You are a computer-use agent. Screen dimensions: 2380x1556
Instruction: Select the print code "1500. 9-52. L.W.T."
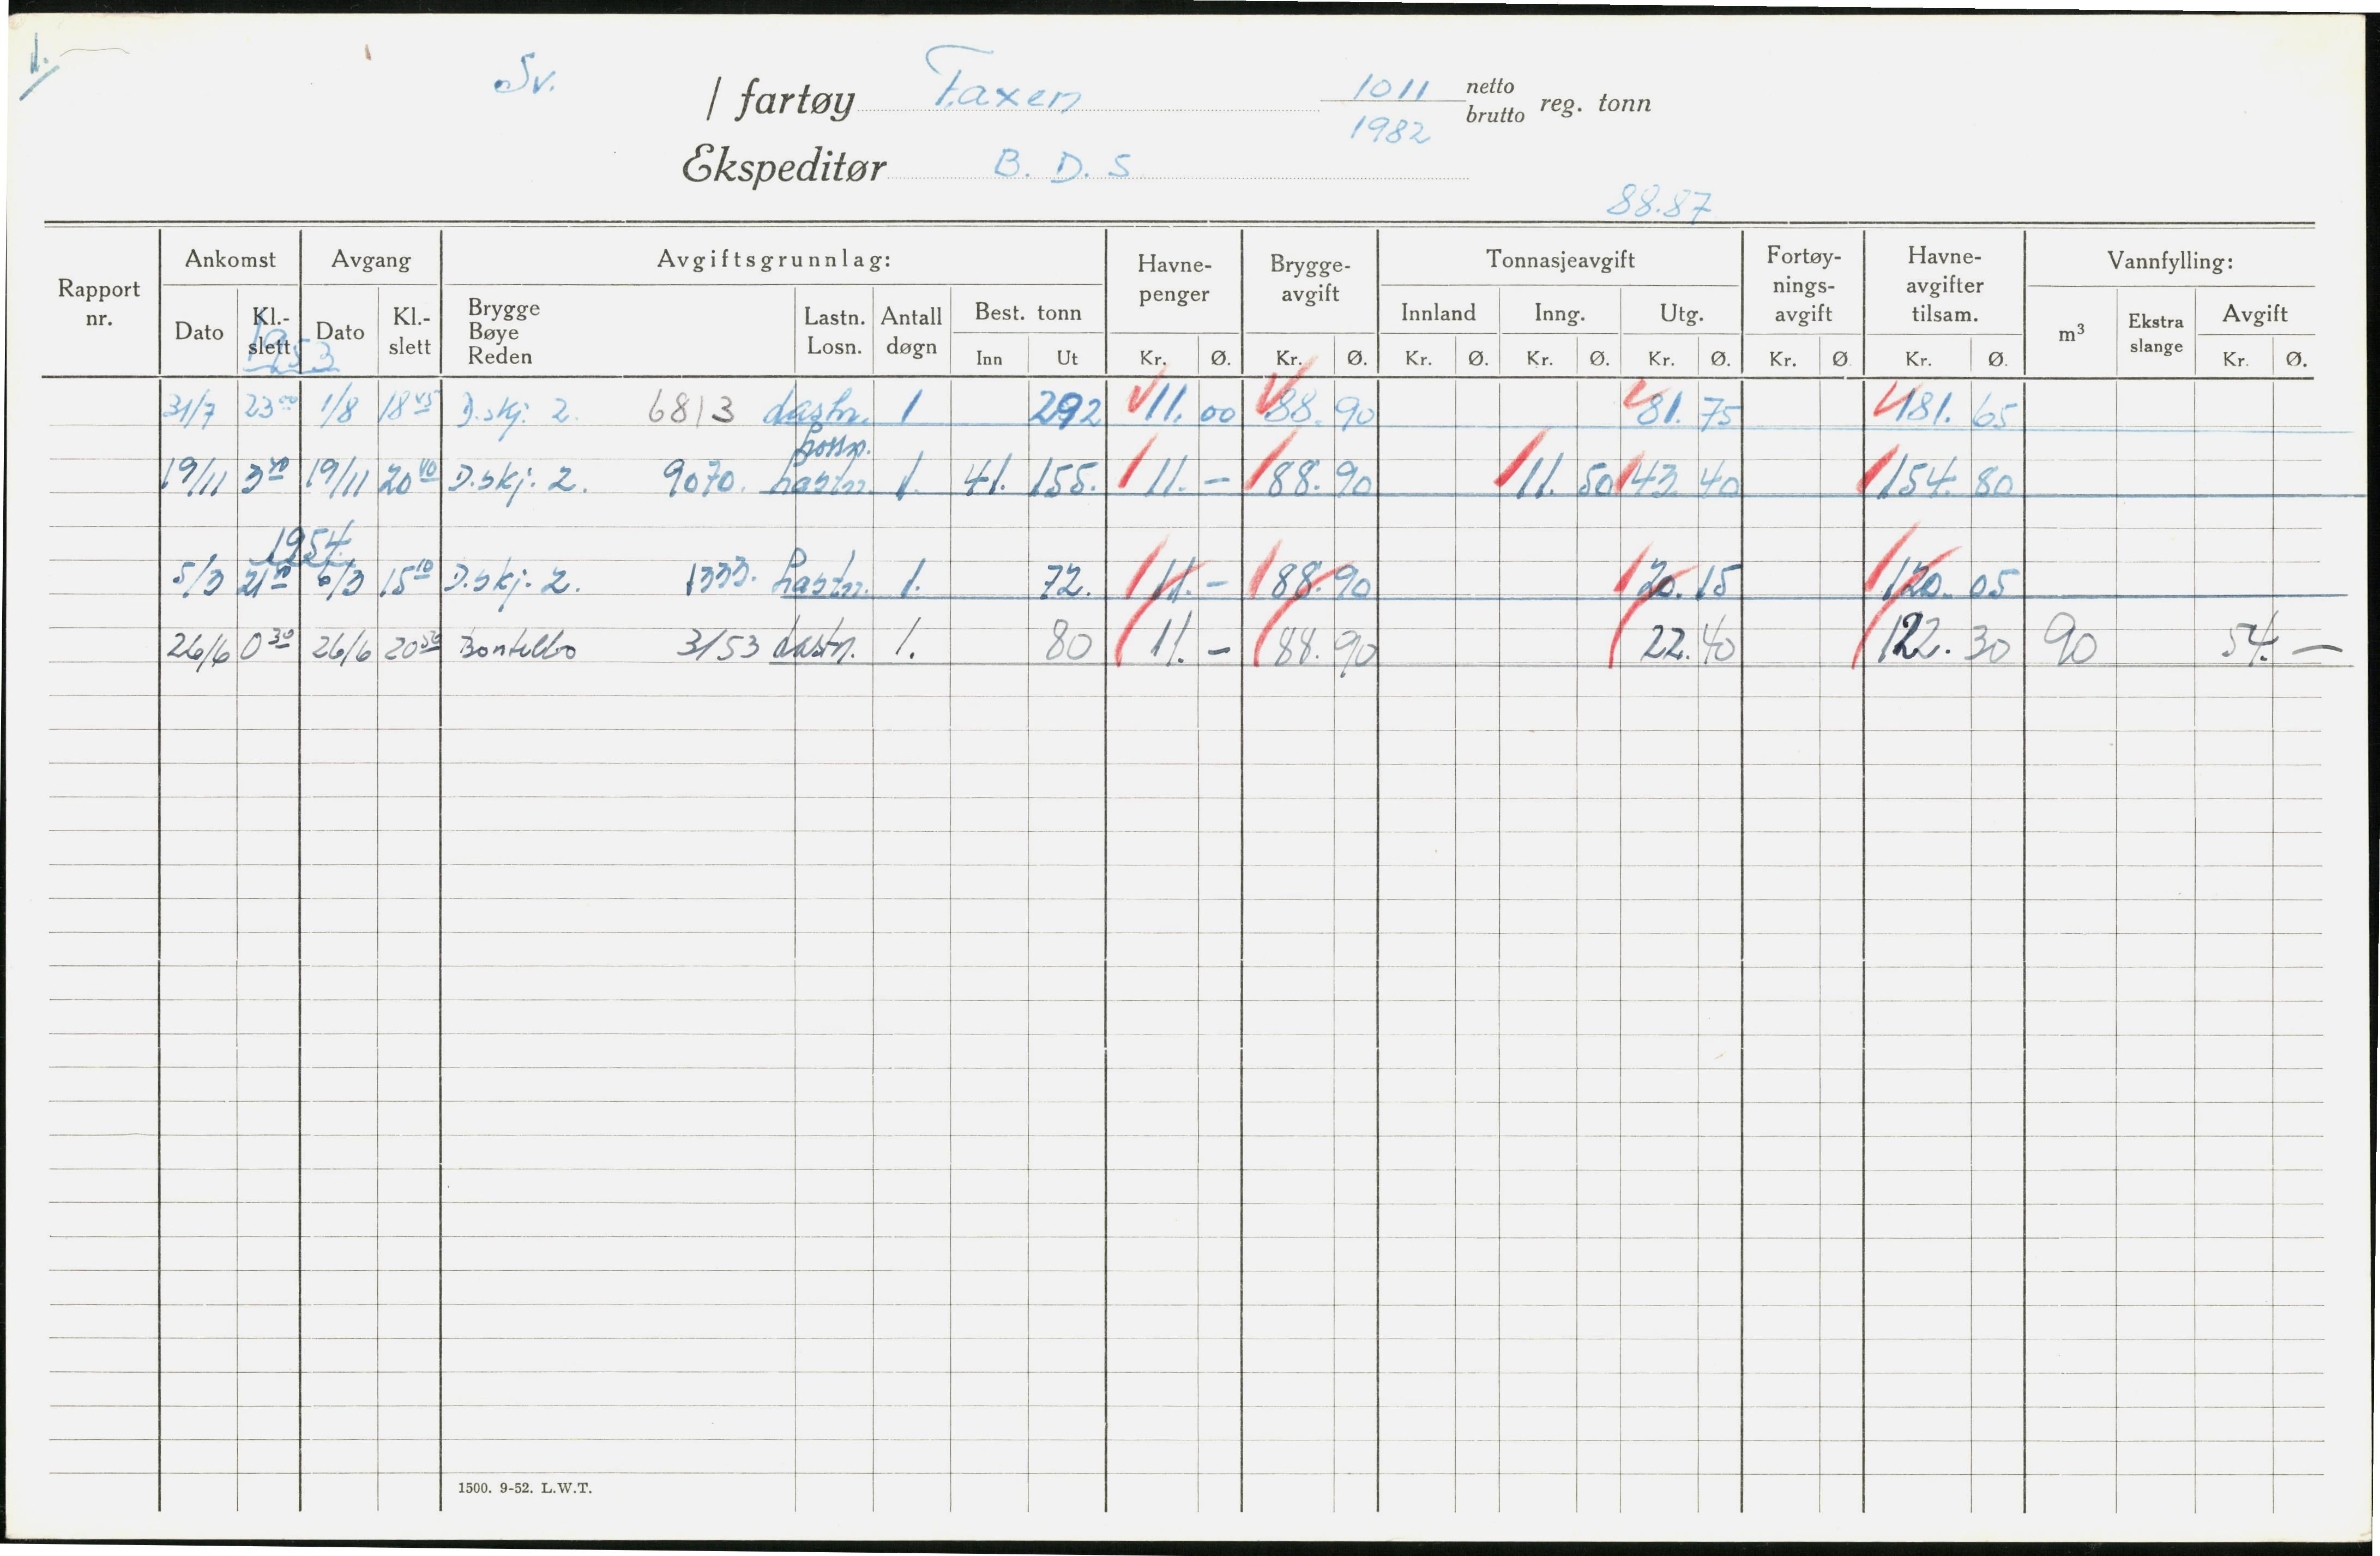(x=525, y=1488)
